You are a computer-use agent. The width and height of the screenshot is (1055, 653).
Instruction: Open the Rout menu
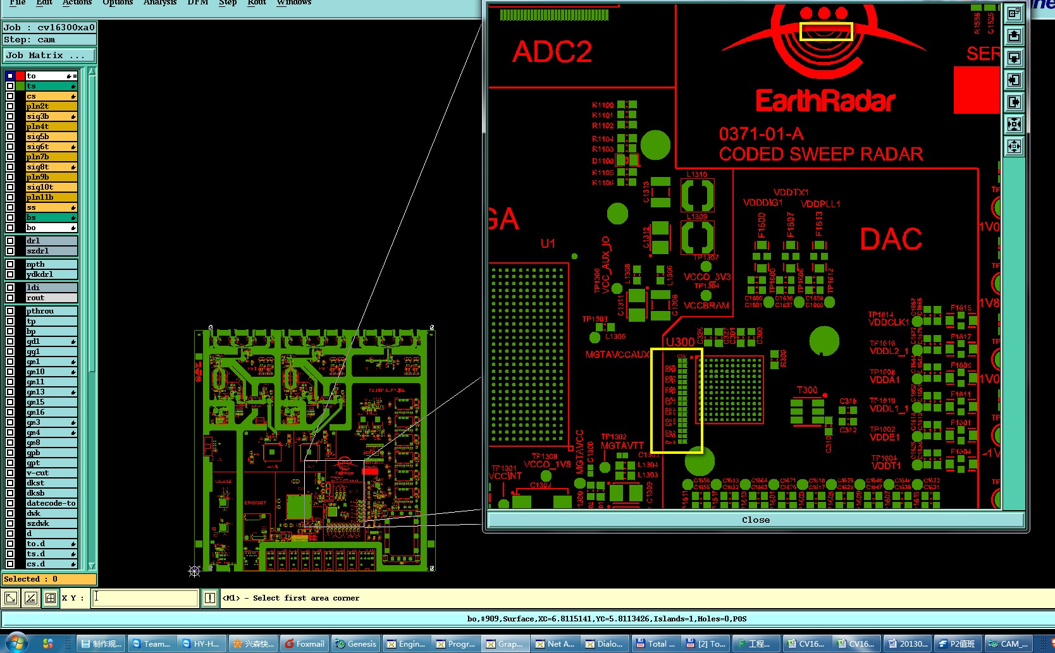(257, 3)
